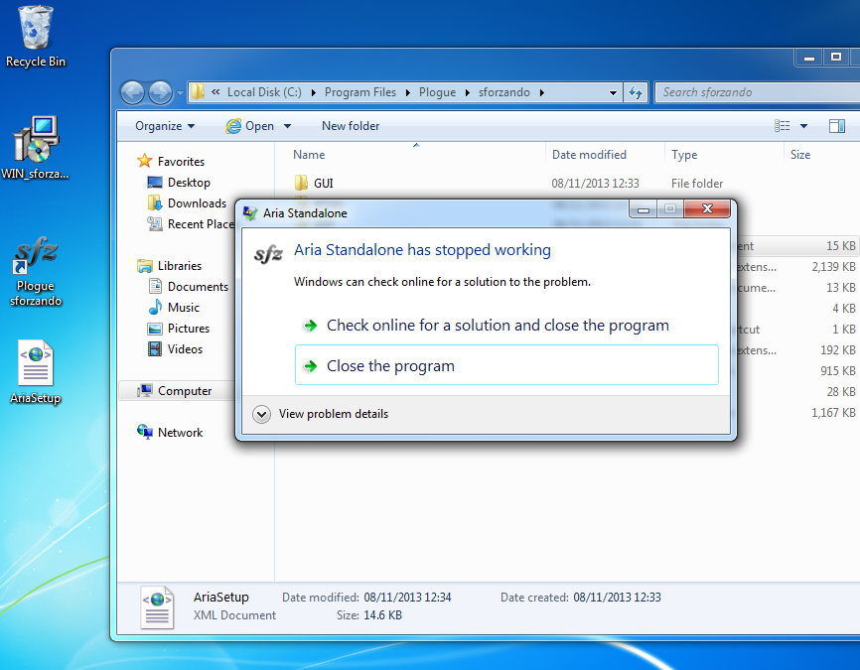Expand the Open button dropdown arrow
The height and width of the screenshot is (670, 860).
tap(287, 126)
